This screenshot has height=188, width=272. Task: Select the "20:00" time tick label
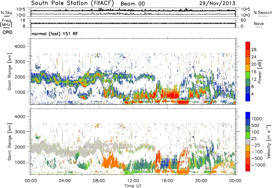click(201, 181)
